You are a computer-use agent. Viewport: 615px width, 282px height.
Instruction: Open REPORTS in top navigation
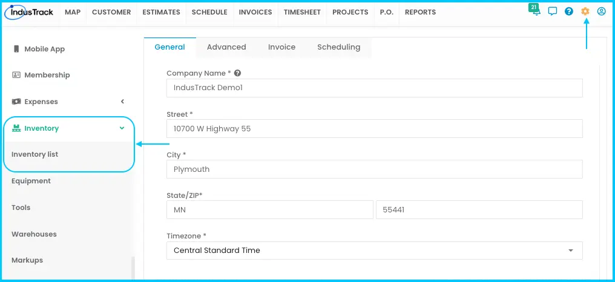point(421,12)
